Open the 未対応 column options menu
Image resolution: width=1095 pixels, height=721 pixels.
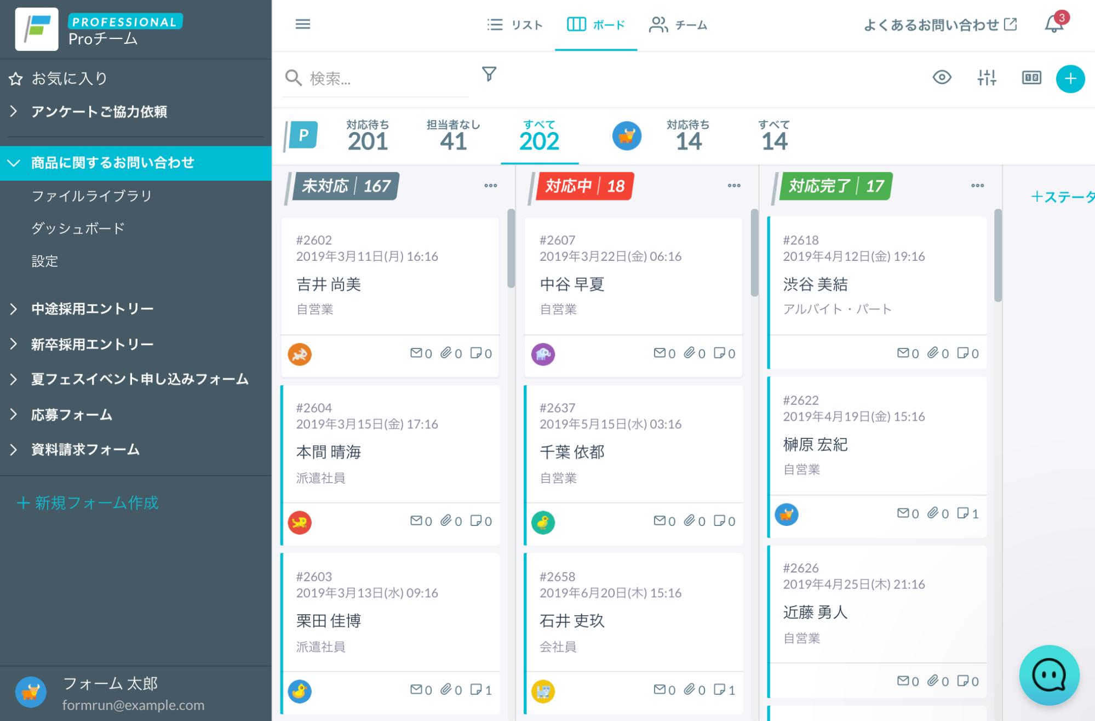[490, 186]
